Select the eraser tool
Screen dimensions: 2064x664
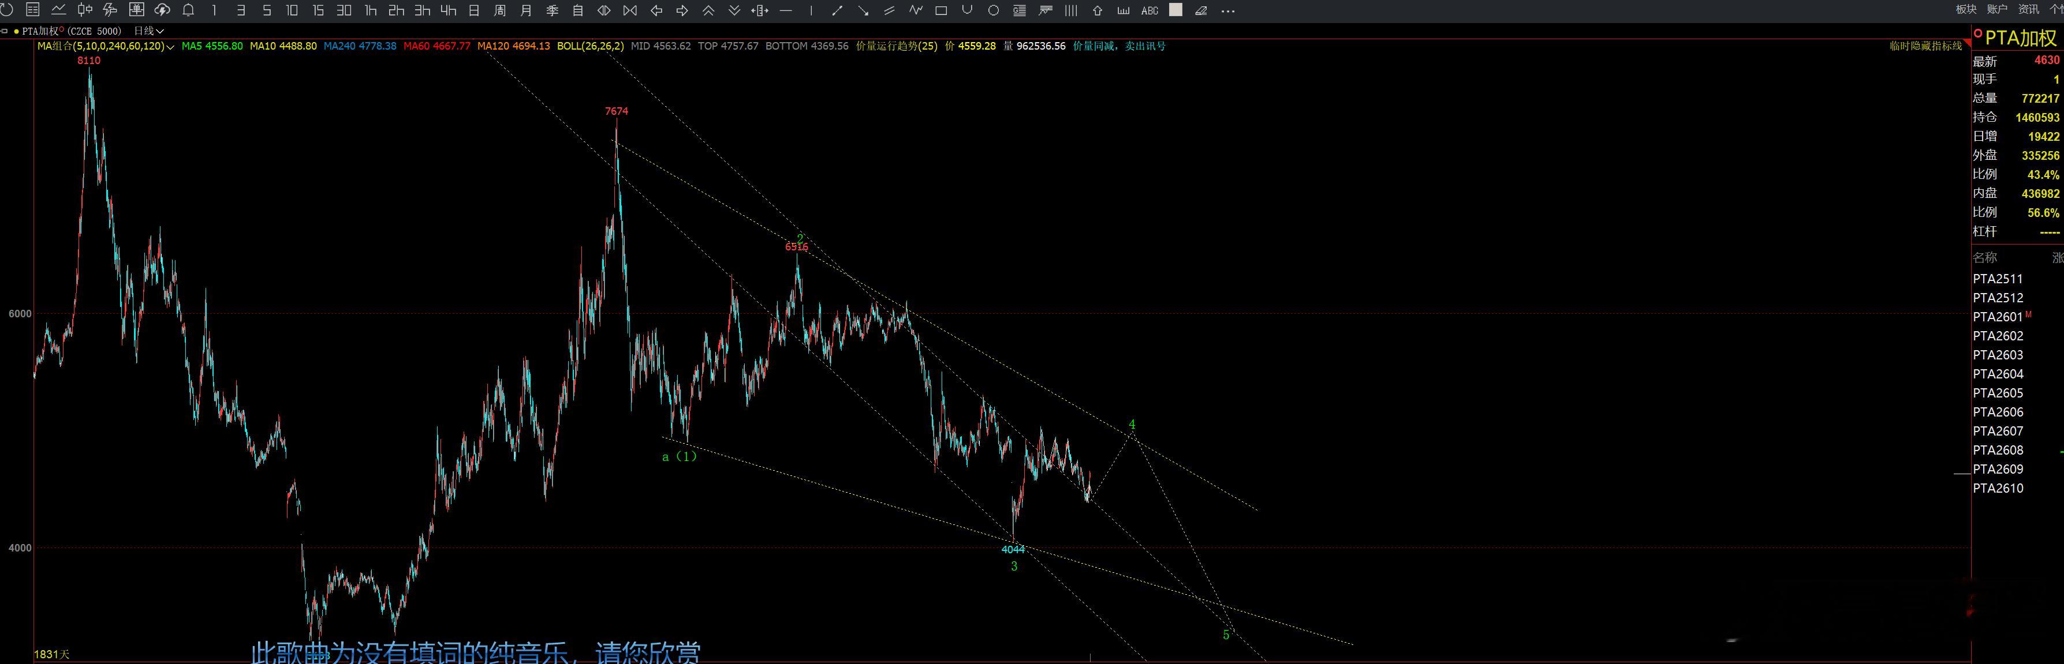coord(1201,10)
